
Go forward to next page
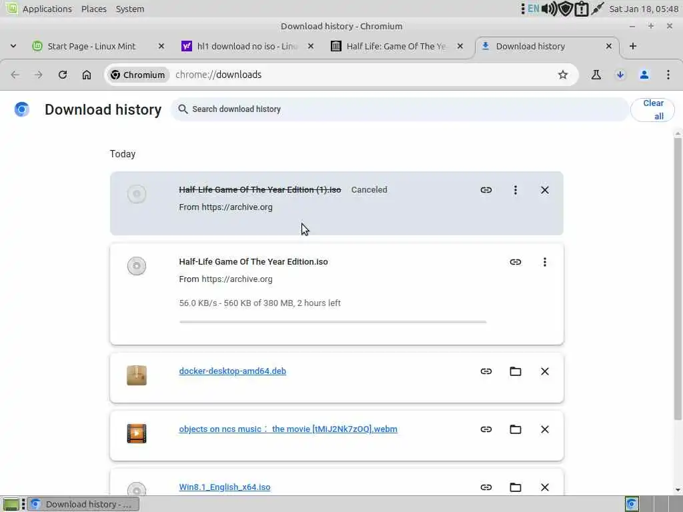[39, 75]
